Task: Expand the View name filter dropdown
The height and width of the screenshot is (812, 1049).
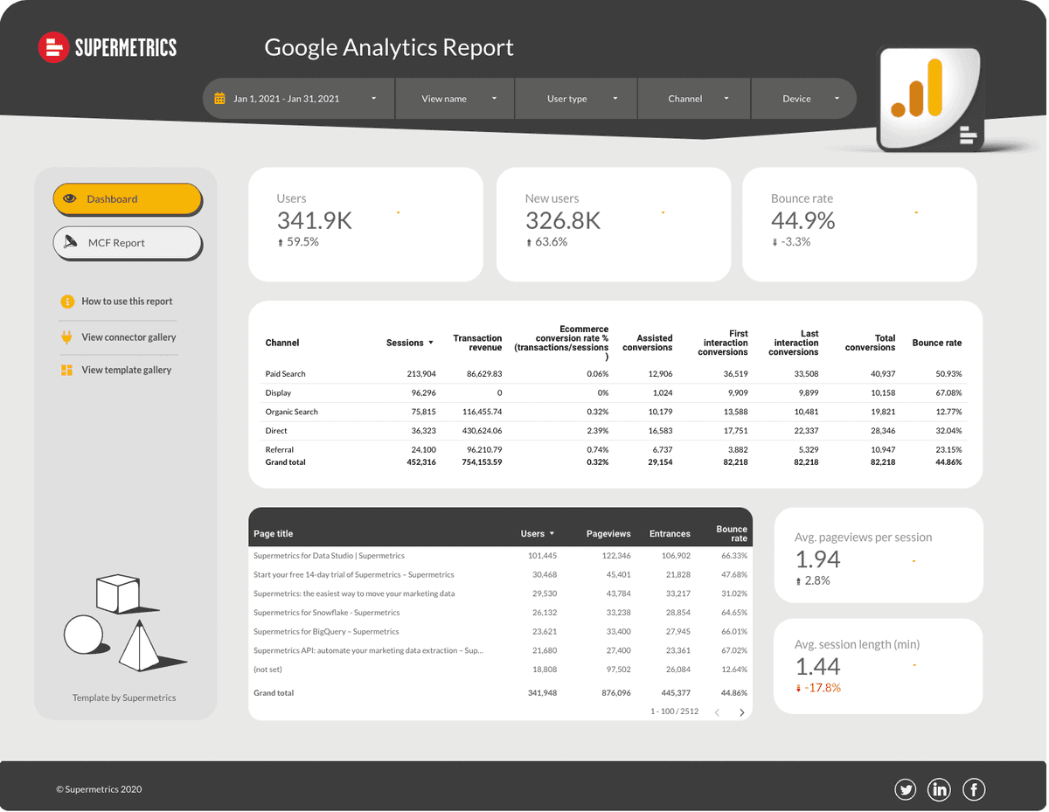Action: click(455, 99)
